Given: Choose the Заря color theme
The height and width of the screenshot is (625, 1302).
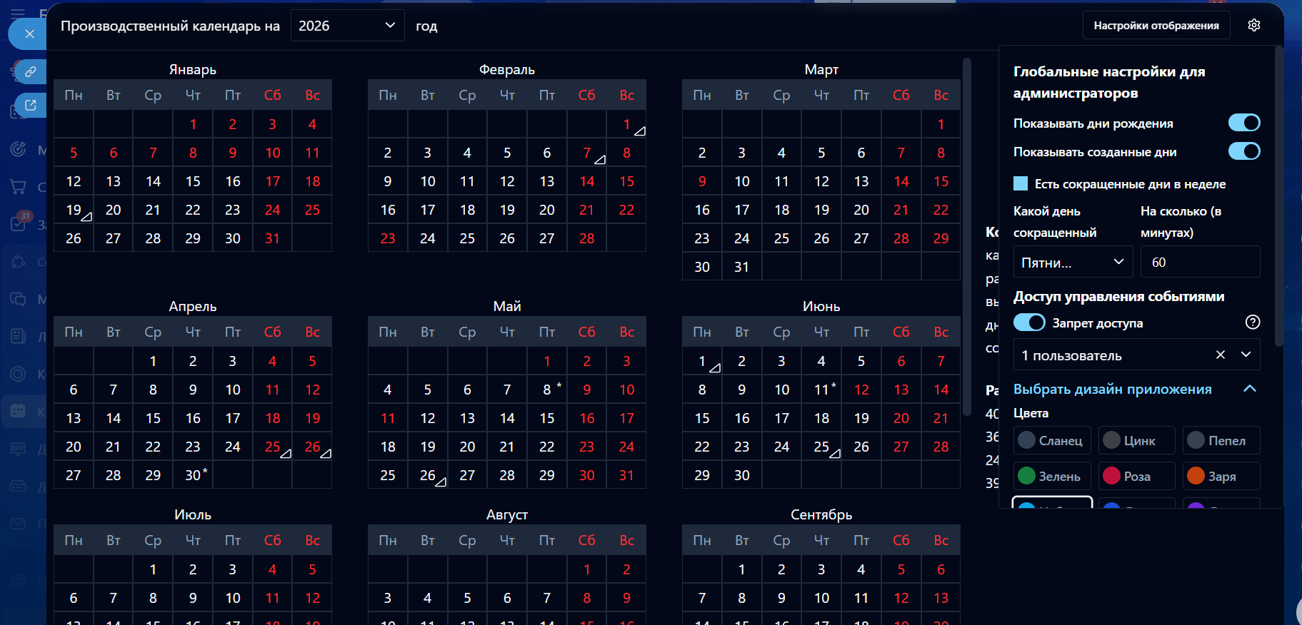Looking at the screenshot, I should tap(1221, 476).
